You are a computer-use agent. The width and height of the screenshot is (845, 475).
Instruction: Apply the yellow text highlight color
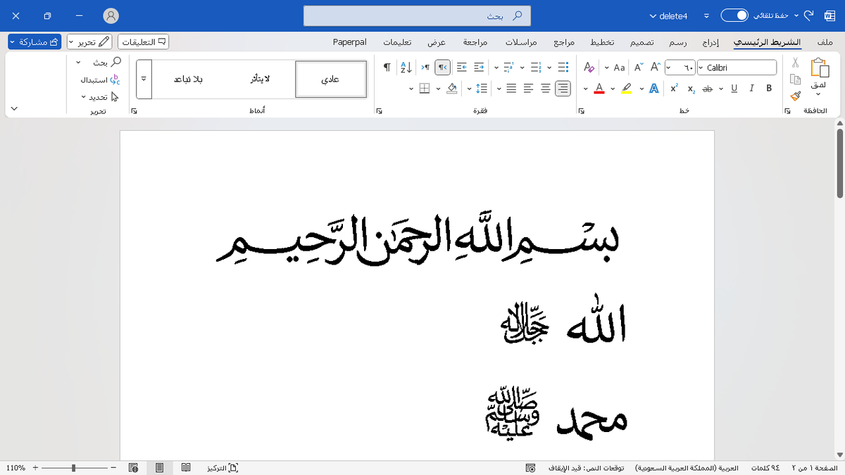[x=627, y=88]
